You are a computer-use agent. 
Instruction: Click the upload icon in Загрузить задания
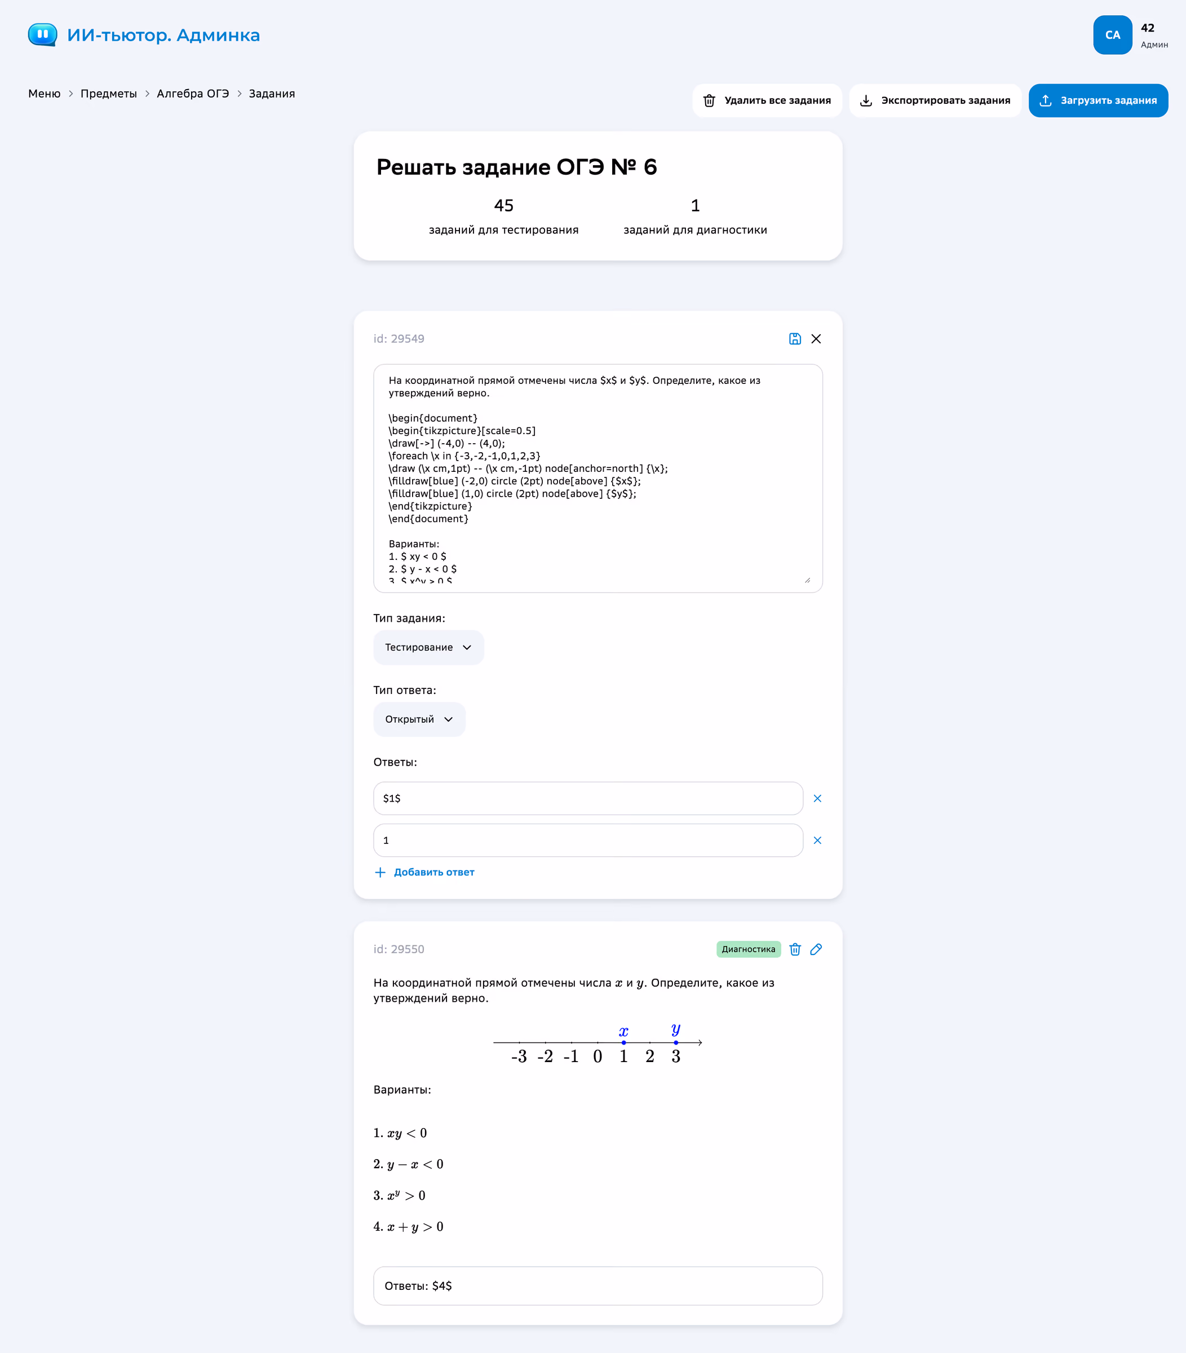1046,100
